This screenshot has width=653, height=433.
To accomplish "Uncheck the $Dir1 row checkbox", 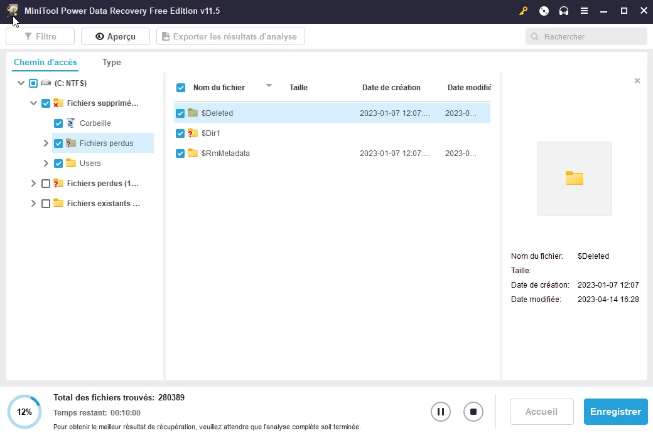I will (180, 133).
